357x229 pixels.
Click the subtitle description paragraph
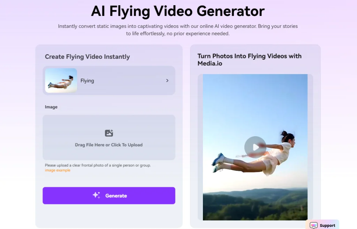coord(178,30)
